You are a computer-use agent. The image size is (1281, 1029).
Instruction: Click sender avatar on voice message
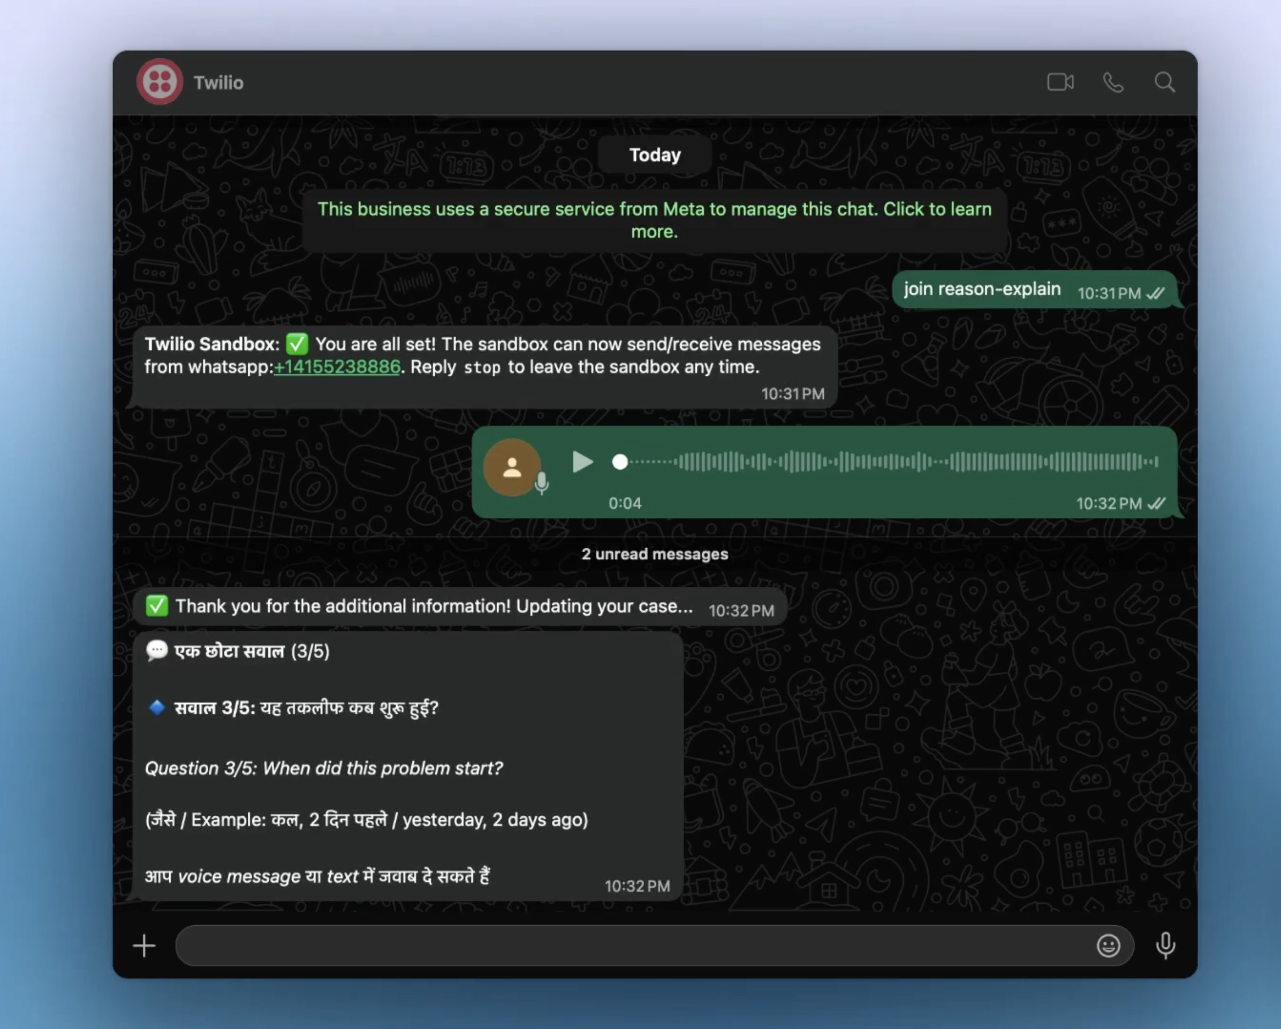pyautogui.click(x=512, y=467)
